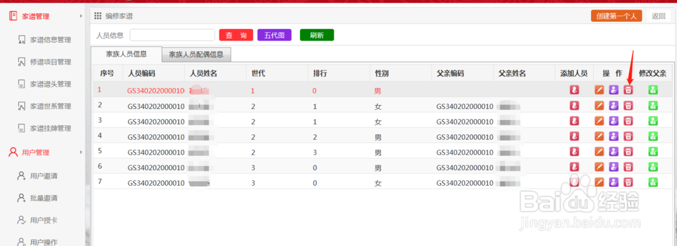Click the 性别 column header
Image resolution: width=677 pixels, height=246 pixels.
(400, 73)
